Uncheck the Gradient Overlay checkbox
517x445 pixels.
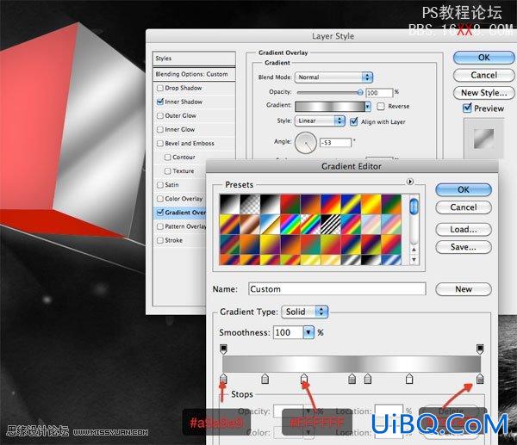point(160,213)
